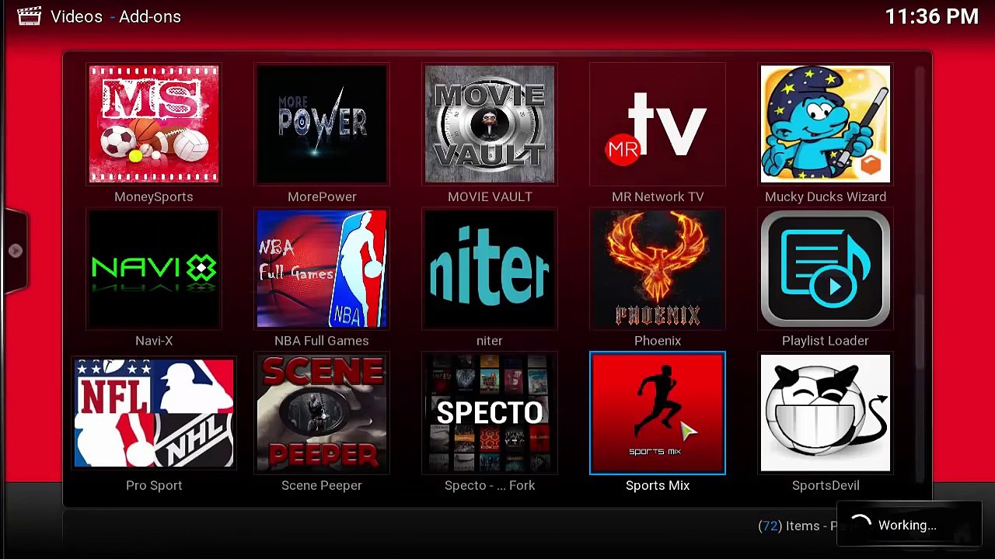Viewport: 995px width, 559px height.
Task: Expand the left side menu arrow
Action: [15, 251]
